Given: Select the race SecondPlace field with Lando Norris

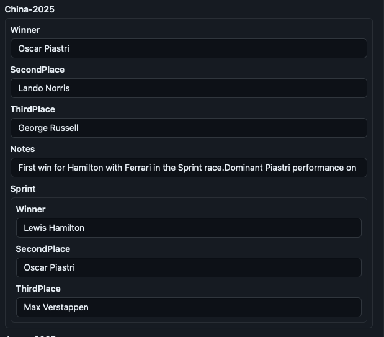Looking at the screenshot, I should (x=189, y=88).
